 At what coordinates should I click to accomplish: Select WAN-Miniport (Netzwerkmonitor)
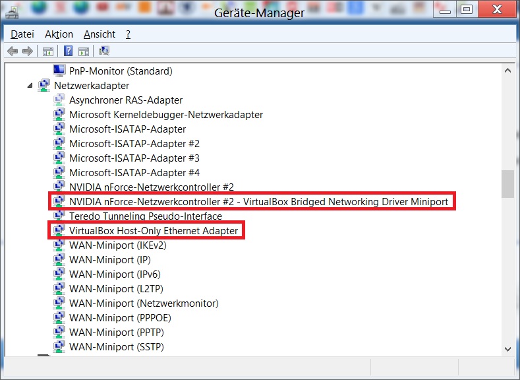(144, 303)
